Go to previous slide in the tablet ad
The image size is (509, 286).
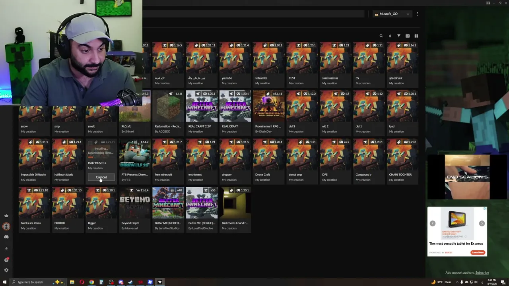(x=433, y=223)
